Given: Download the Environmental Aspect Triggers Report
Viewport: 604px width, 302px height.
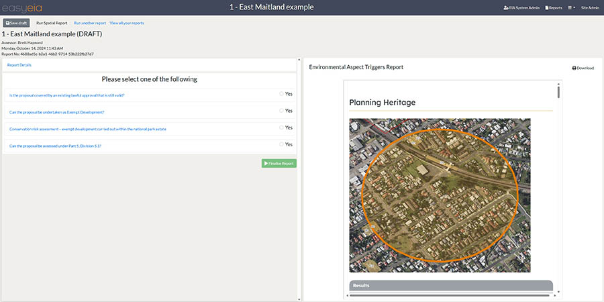Looking at the screenshot, I should click(x=583, y=68).
